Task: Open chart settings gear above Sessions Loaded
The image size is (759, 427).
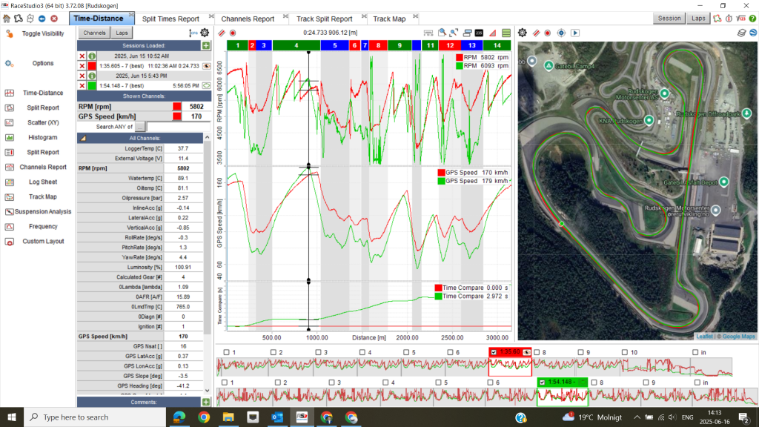Action: coord(205,33)
